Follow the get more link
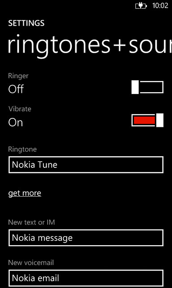172x288 pixels. tap(25, 193)
